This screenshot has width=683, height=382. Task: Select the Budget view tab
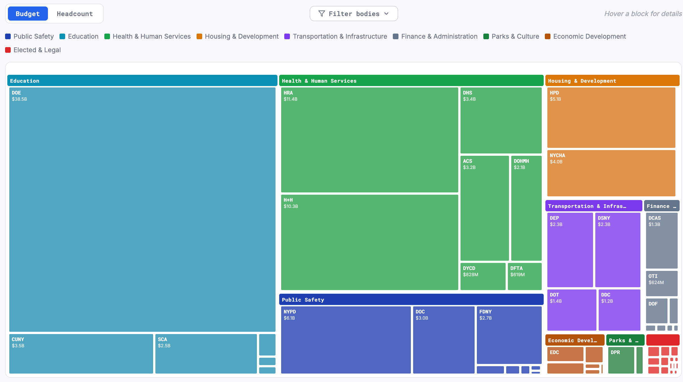coord(28,14)
